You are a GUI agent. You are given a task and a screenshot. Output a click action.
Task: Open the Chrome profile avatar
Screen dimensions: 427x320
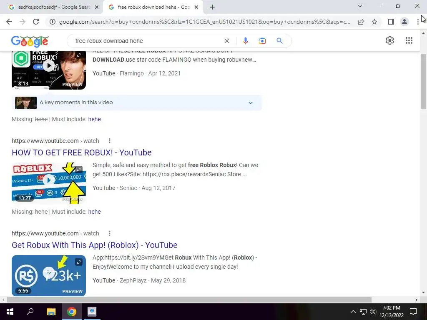[404, 22]
